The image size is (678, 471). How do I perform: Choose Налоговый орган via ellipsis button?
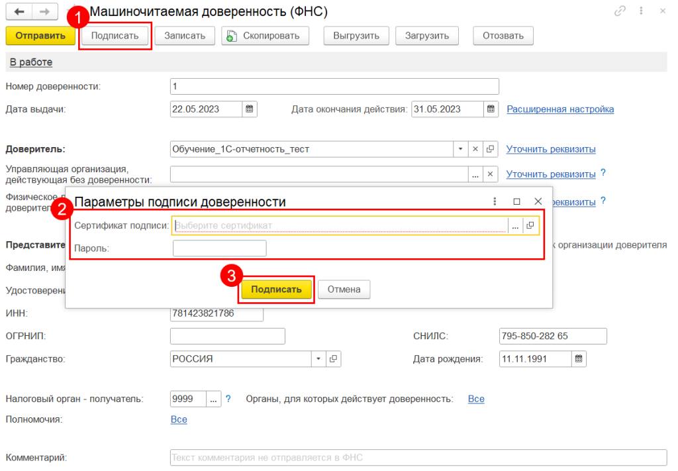click(213, 399)
